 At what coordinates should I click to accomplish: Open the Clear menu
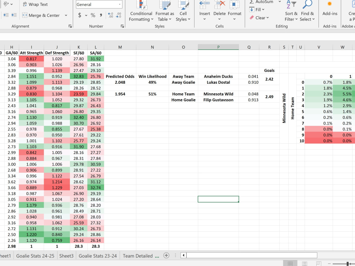pyautogui.click(x=259, y=18)
